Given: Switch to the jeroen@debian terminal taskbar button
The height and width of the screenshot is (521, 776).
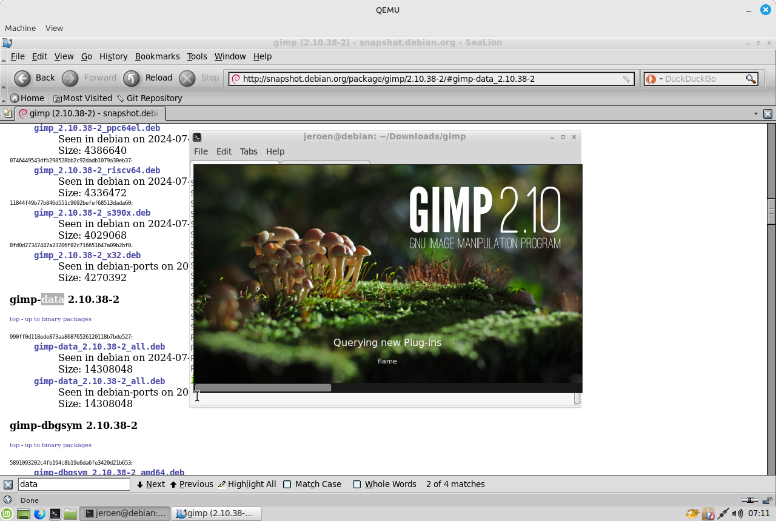Looking at the screenshot, I should tap(125, 514).
